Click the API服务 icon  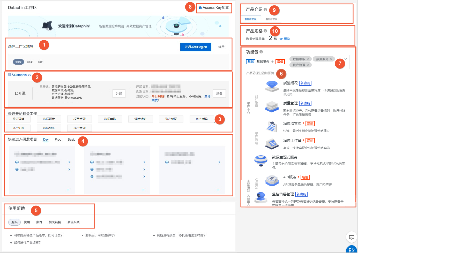[x=272, y=180]
